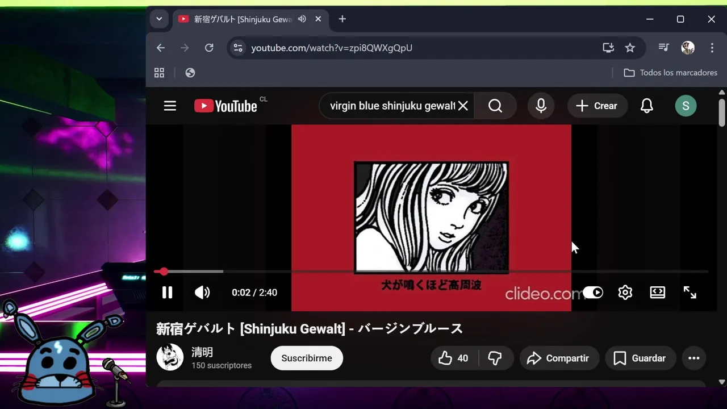Open the Chrome profile avatar

coord(688,48)
